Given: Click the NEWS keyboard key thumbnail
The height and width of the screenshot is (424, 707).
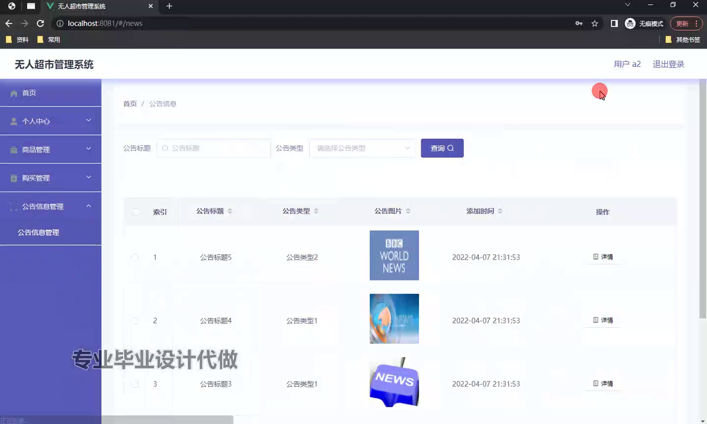Looking at the screenshot, I should pos(394,382).
